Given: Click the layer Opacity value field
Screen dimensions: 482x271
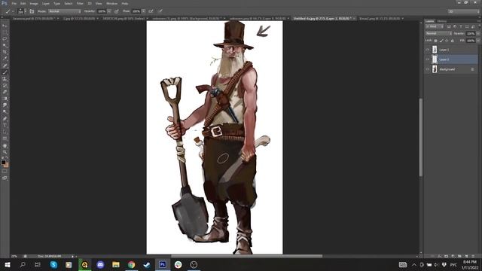Looking at the screenshot, I should tap(470, 33).
